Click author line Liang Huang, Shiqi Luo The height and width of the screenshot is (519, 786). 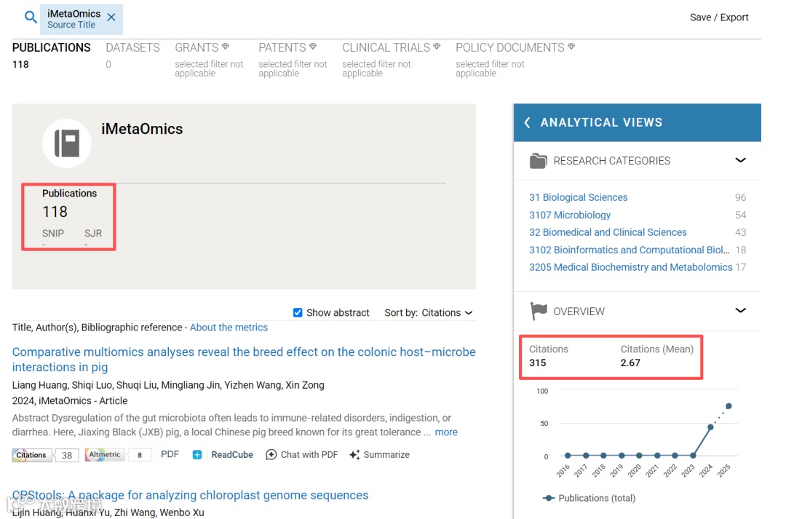[168, 385]
